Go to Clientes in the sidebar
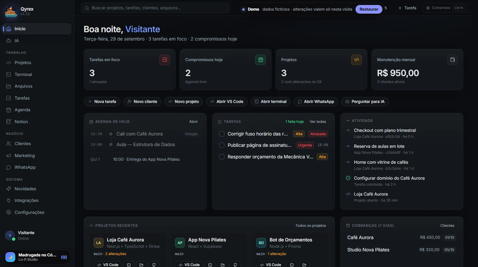478x267 pixels. (x=37, y=143)
